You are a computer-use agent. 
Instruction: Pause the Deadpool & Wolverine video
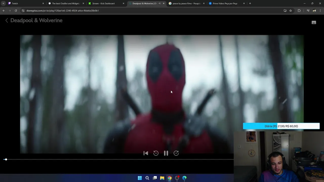166,153
